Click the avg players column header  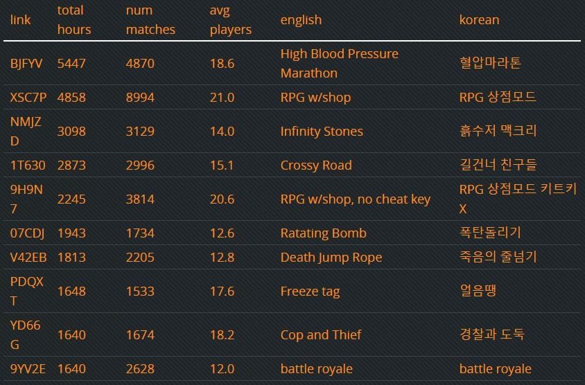pos(230,20)
